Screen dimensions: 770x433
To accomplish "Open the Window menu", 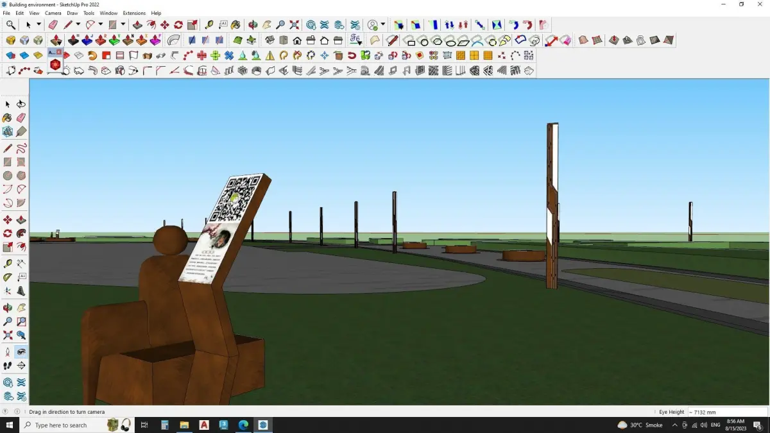I will [108, 13].
